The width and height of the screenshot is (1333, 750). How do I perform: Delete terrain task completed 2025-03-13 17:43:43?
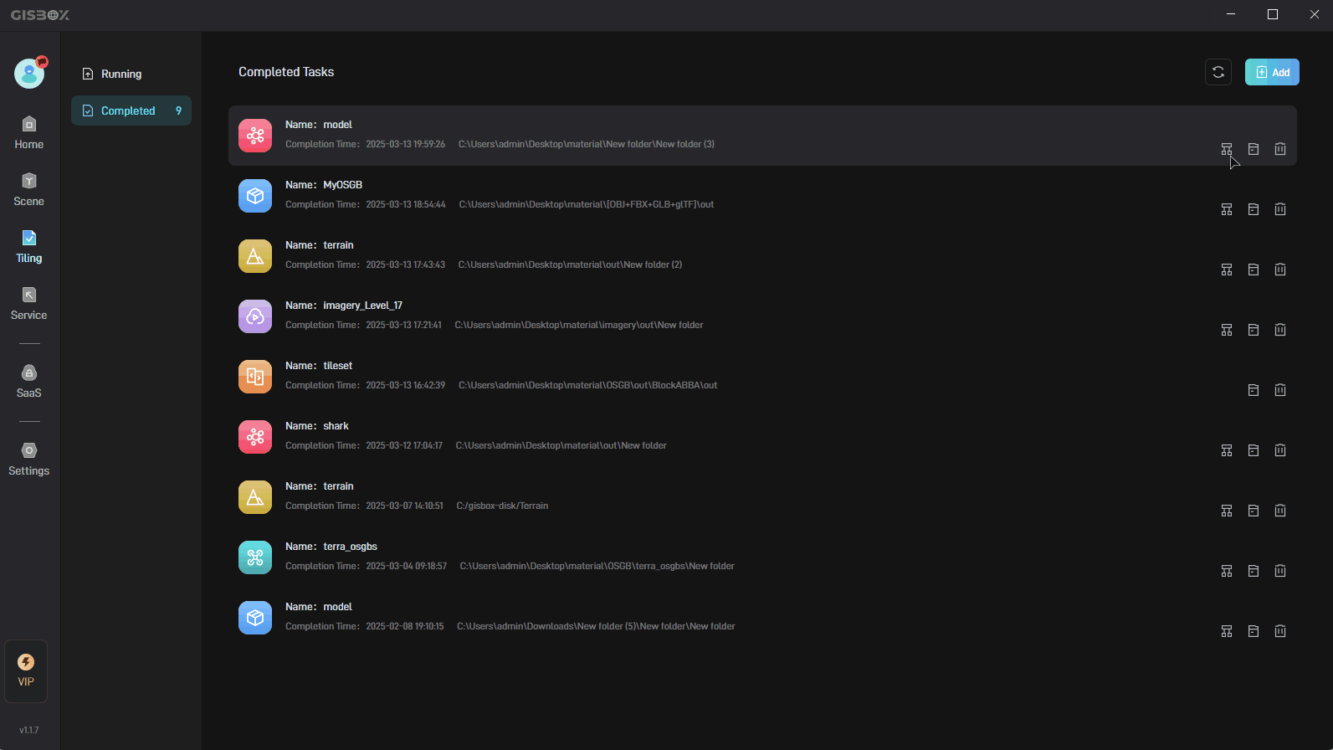click(1280, 270)
